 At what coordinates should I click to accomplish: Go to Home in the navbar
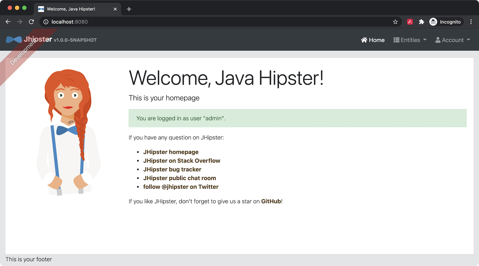(x=373, y=40)
